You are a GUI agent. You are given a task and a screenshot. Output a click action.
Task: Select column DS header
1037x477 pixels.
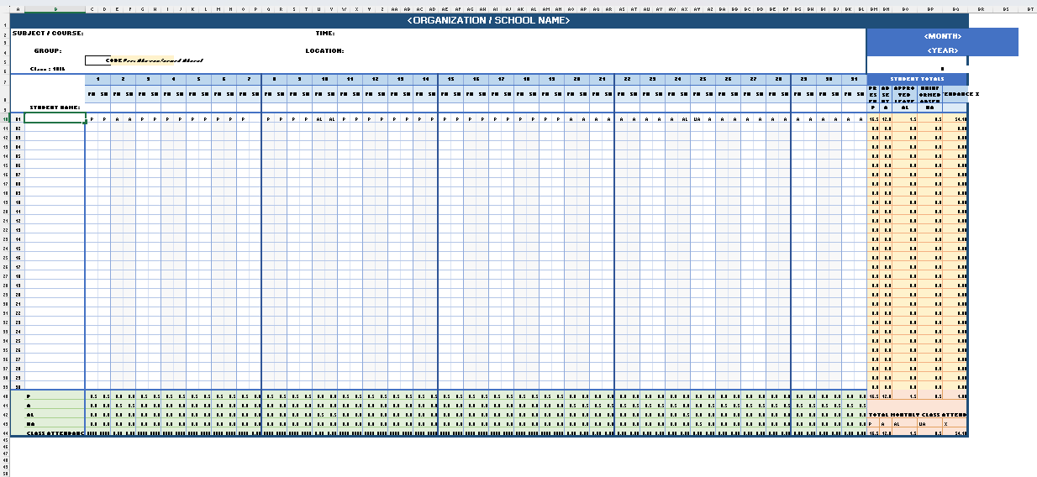1007,9
